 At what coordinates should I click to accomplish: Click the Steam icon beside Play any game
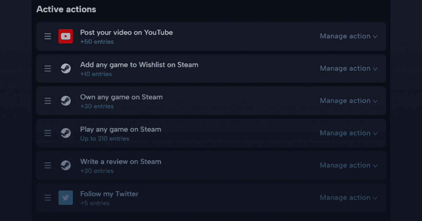[66, 133]
